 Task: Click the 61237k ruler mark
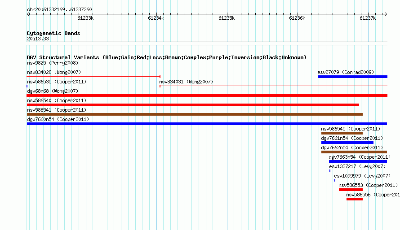(x=368, y=18)
